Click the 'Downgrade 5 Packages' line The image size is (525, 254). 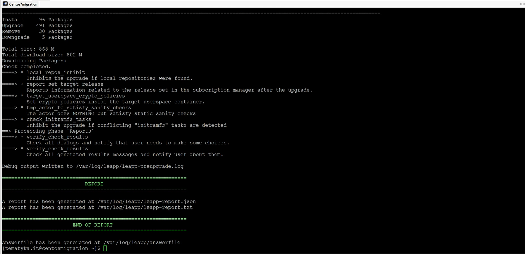37,37
